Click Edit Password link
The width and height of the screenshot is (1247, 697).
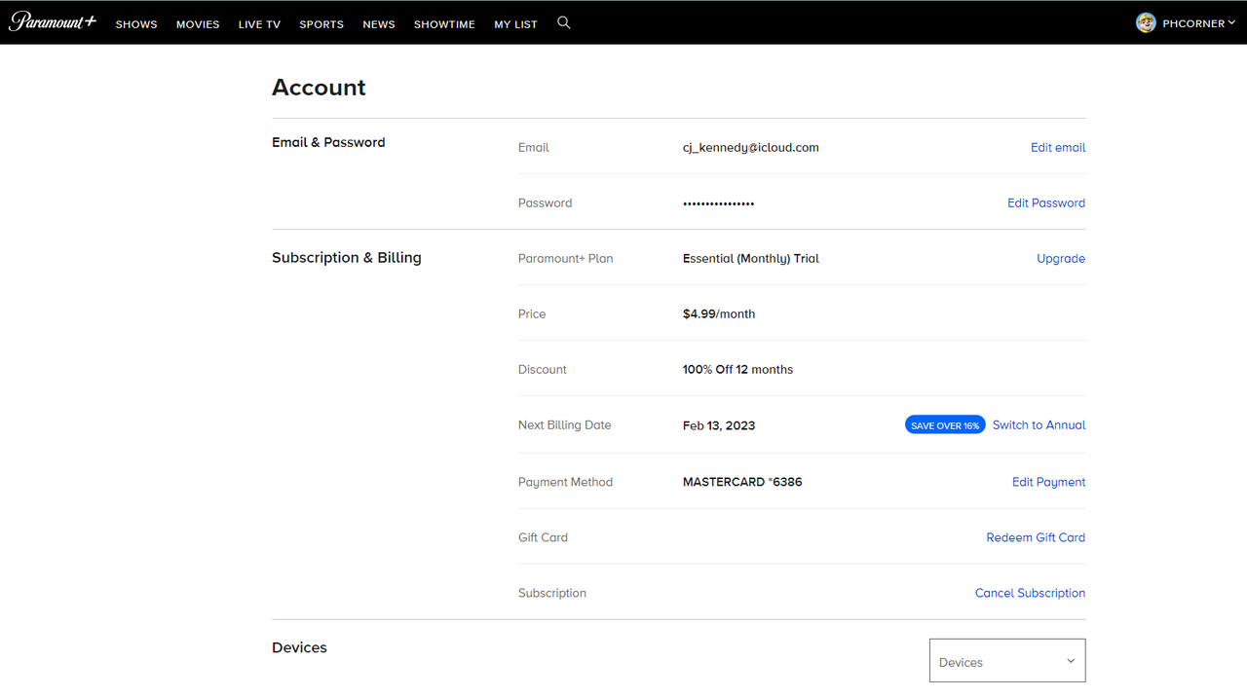(1046, 203)
